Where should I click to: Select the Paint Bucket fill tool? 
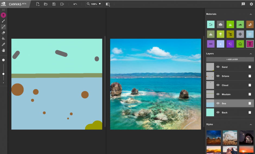click(4, 39)
